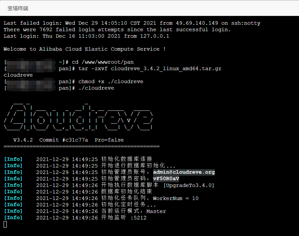The image size is (299, 236).
Task: Click the V3.4.2 version text
Action: coord(23,140)
